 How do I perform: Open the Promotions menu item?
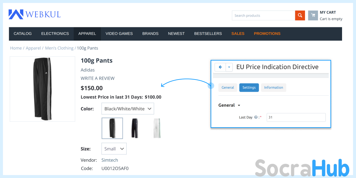pos(267,34)
